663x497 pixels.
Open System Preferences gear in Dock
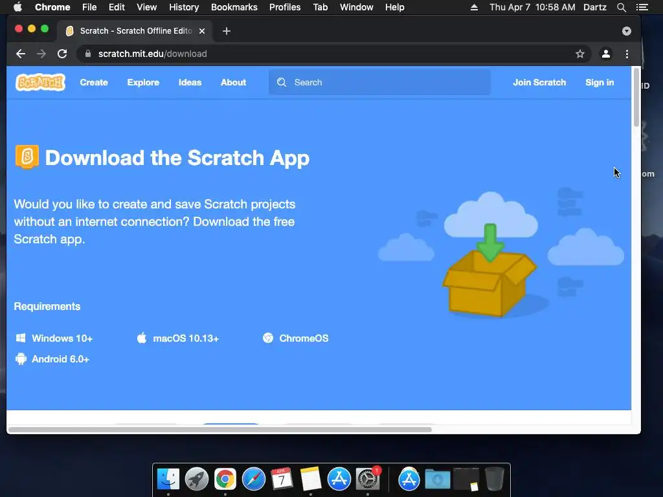point(368,480)
